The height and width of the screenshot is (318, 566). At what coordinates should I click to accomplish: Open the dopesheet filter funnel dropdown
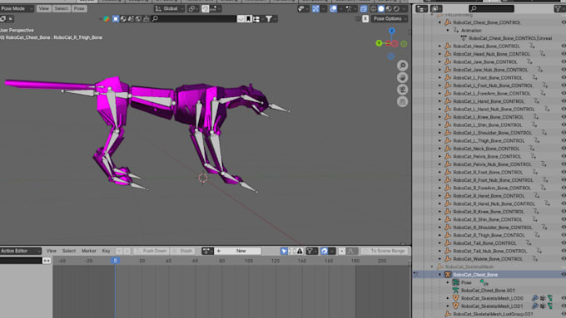[x=311, y=251]
